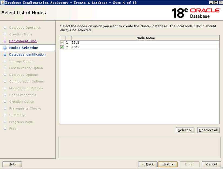Click the Creation Mode step label

click(21, 34)
